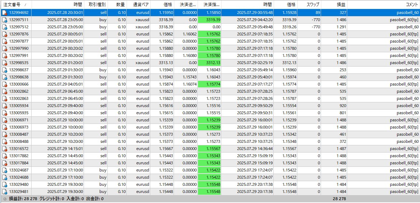
Task: Click the order icon beside 132997991
Action: point(4,55)
